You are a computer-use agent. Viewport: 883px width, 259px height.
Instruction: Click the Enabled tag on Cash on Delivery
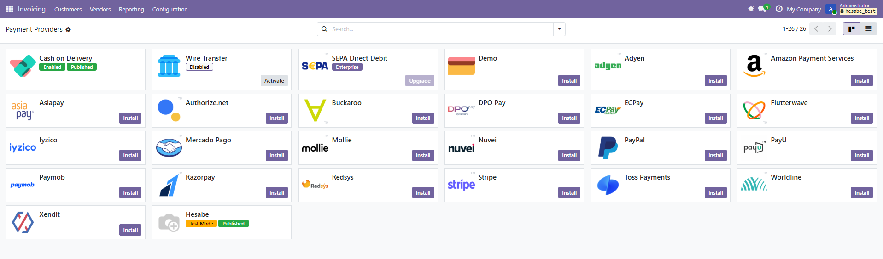[x=53, y=67]
